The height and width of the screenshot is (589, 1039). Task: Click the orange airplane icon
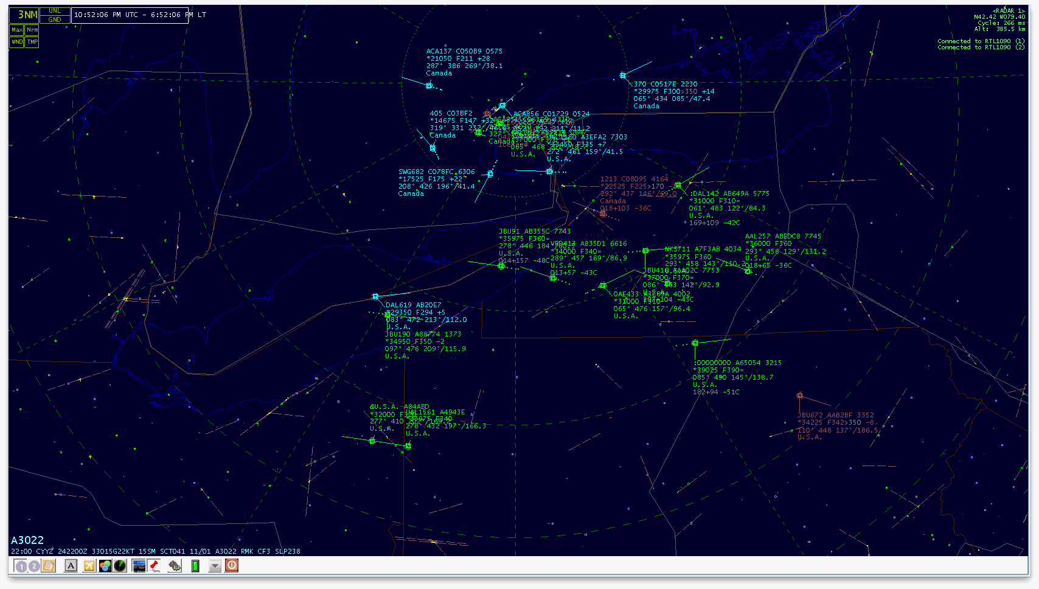(x=89, y=566)
